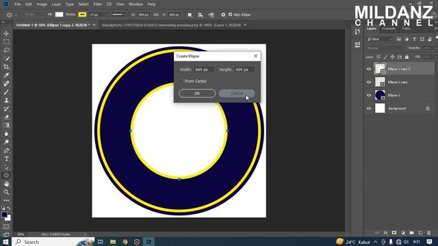Viewport: 438px width, 246px height.
Task: Select the Quick Selection tool
Action: [6, 59]
